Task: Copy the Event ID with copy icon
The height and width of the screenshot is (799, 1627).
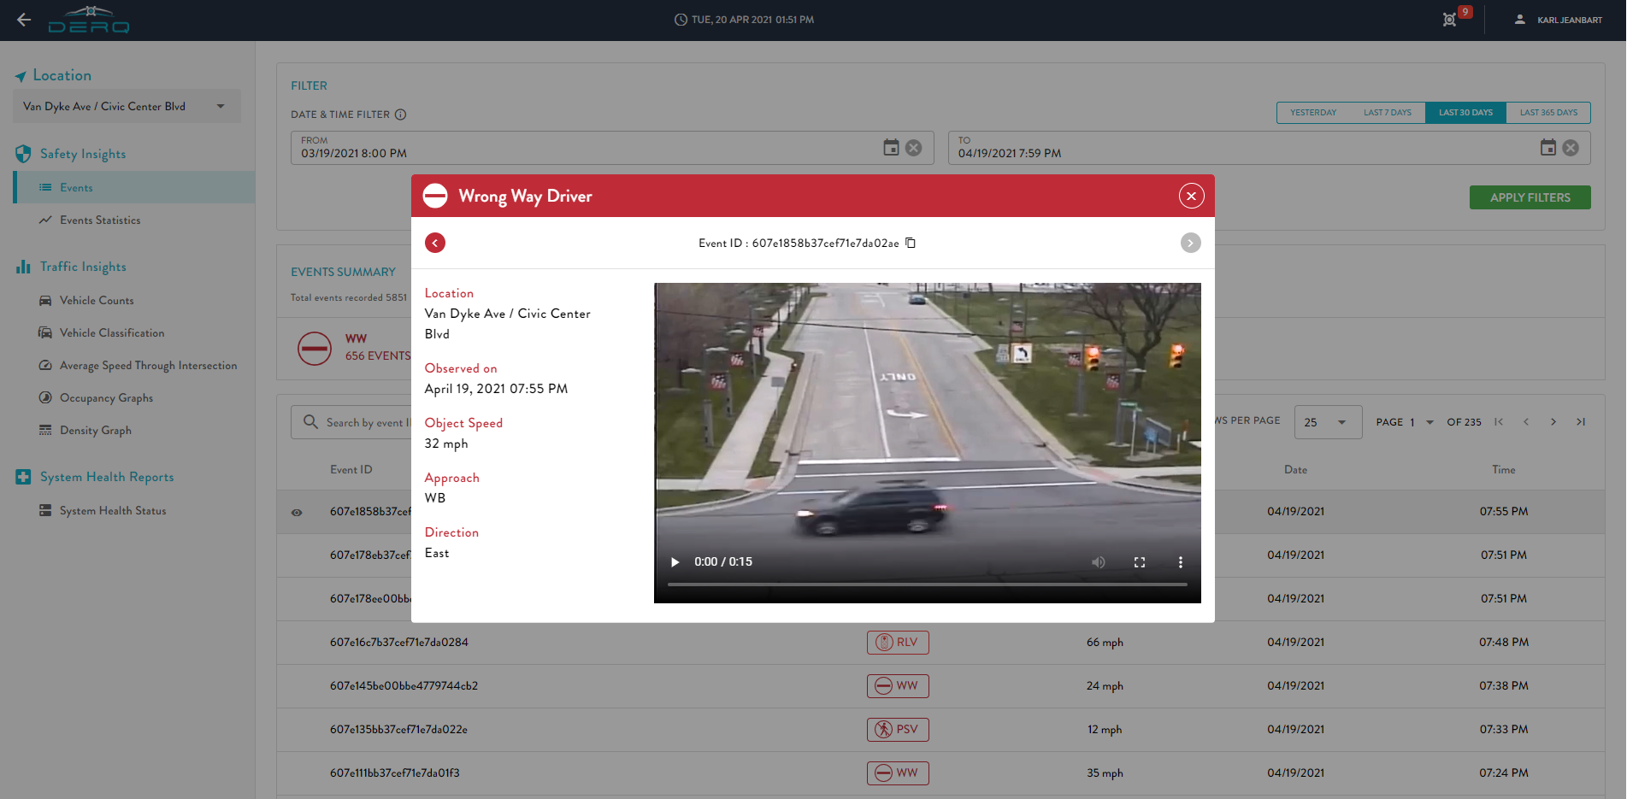Action: [910, 243]
